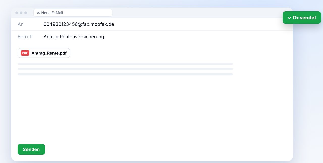
Task: Click the subject field Antrag Rentenversicherung
Action: 74,37
